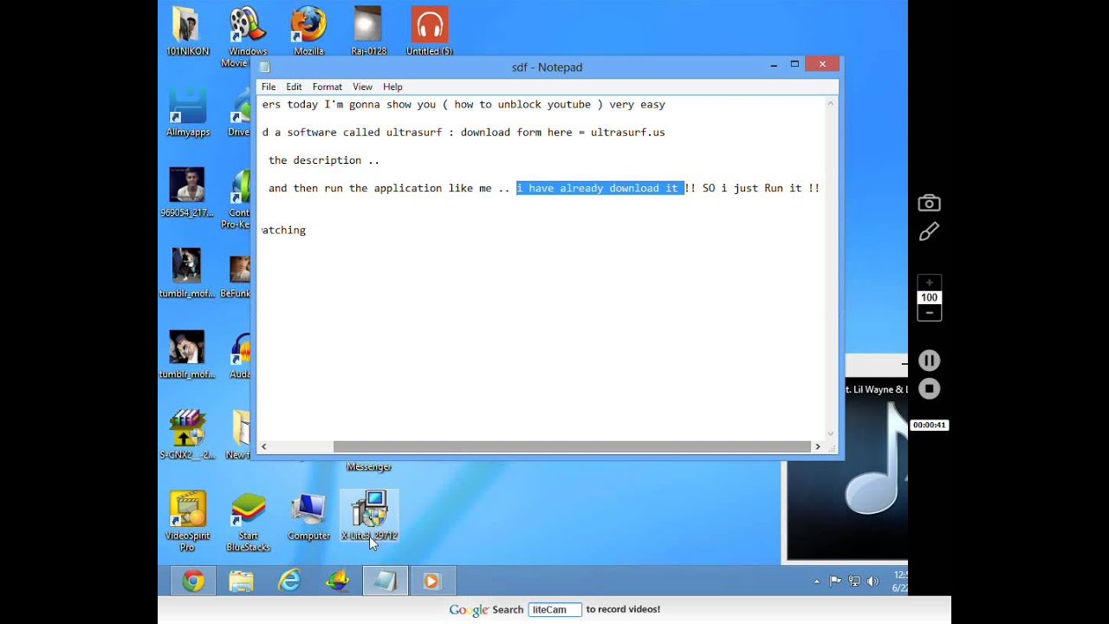Viewport: 1109px width, 624px height.
Task: Open Allmyapps desktop shortcut
Action: click(x=187, y=112)
